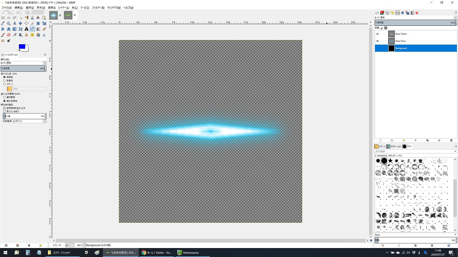
Task: Lock alpha channel with checkerboard icon
Action: pos(386,27)
